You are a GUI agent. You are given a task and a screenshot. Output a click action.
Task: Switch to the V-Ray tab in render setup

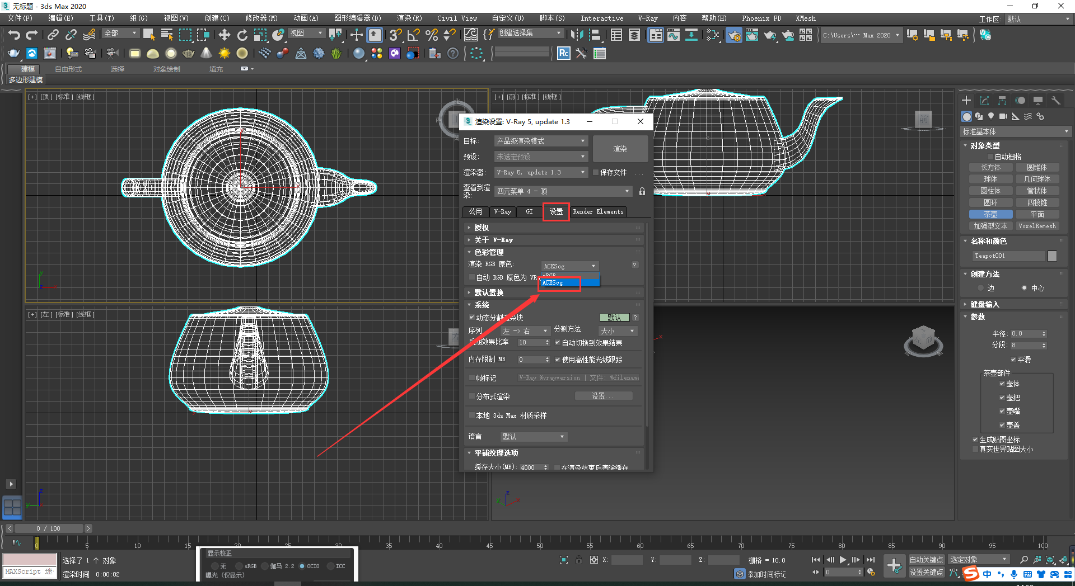[502, 211]
